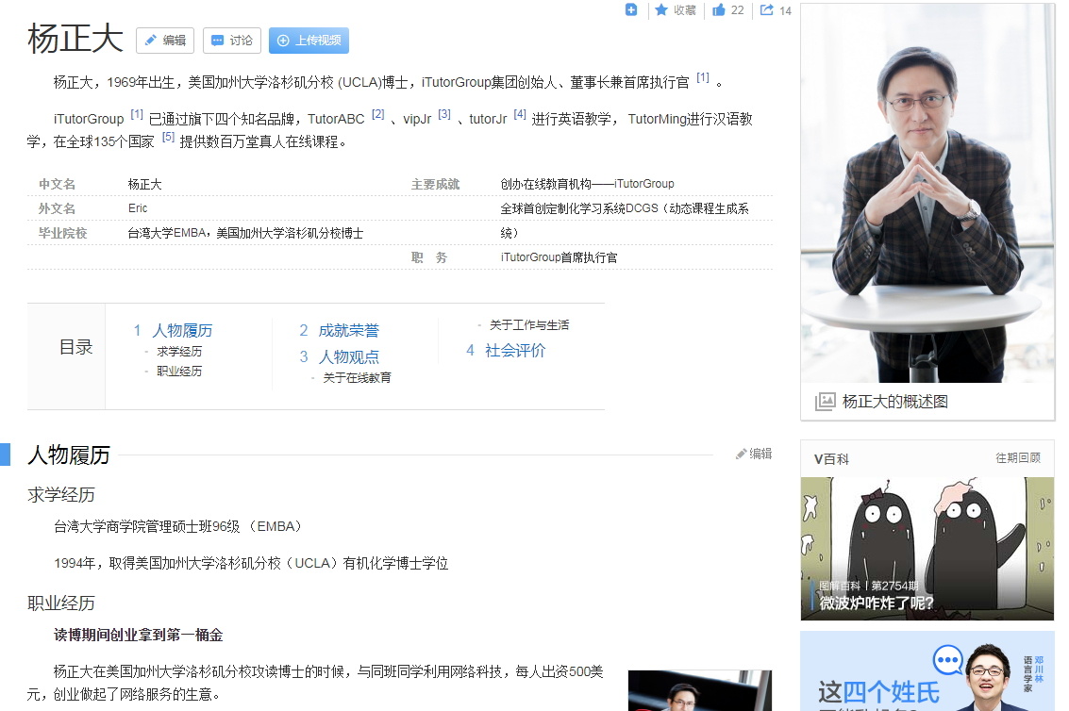Click the small photo beside 读博期间创业 paragraph
The image size is (1069, 711).
(x=700, y=690)
